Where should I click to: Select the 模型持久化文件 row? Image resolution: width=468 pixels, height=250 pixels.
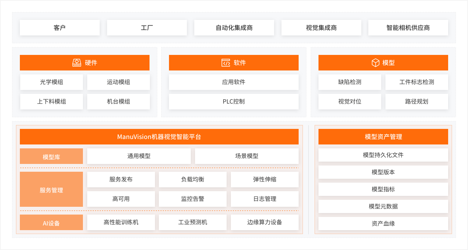384,155
